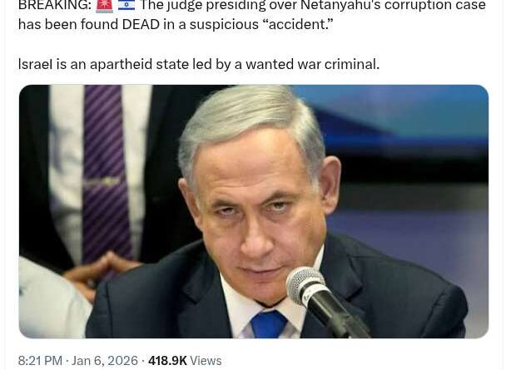Click the 418.9K view count number

point(167,360)
